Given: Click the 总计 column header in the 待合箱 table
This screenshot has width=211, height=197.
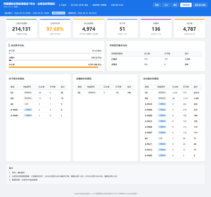Looking at the screenshot, I should click(196, 87).
